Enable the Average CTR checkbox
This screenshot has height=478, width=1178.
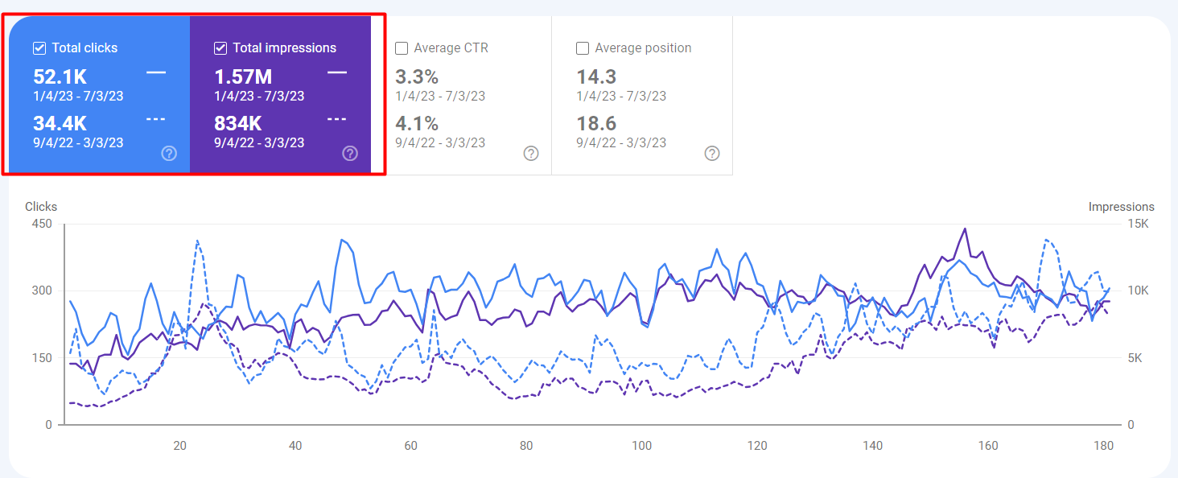coord(402,48)
